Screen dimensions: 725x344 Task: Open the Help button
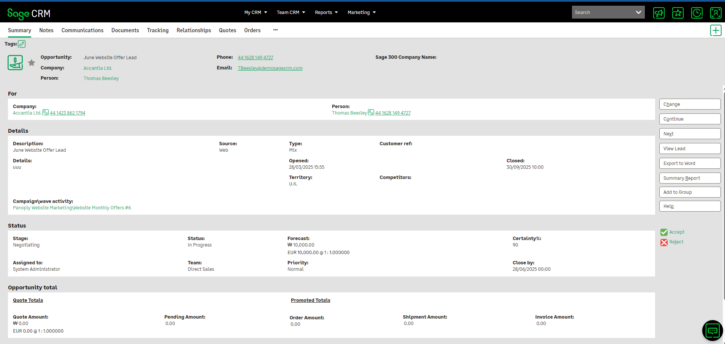tap(690, 206)
